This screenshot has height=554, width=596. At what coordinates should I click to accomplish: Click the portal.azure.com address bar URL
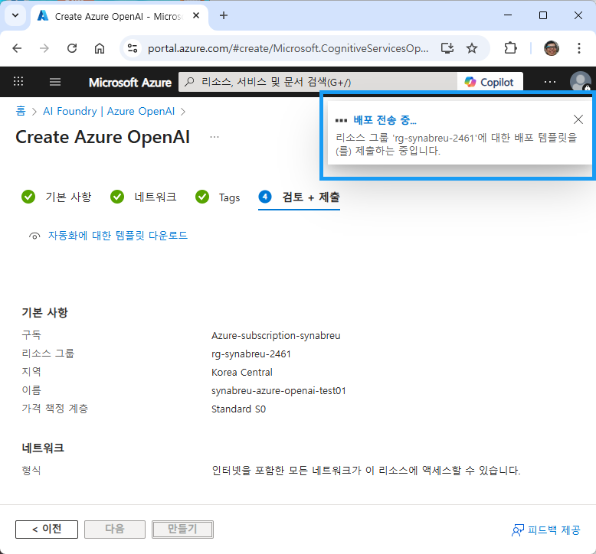point(288,49)
